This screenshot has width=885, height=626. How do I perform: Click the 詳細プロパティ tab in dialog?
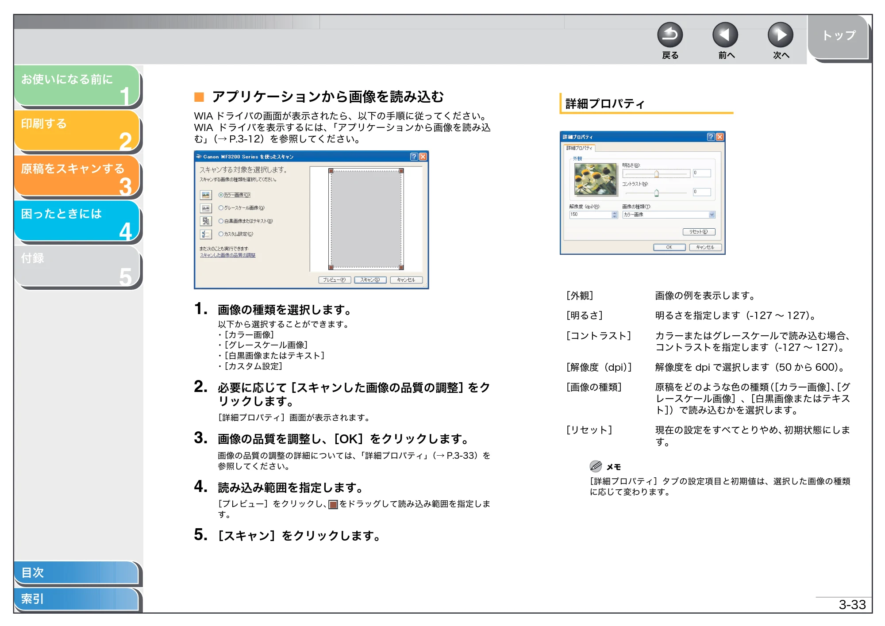pos(579,148)
